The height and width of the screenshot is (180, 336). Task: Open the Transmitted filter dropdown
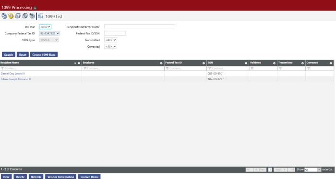(110, 40)
